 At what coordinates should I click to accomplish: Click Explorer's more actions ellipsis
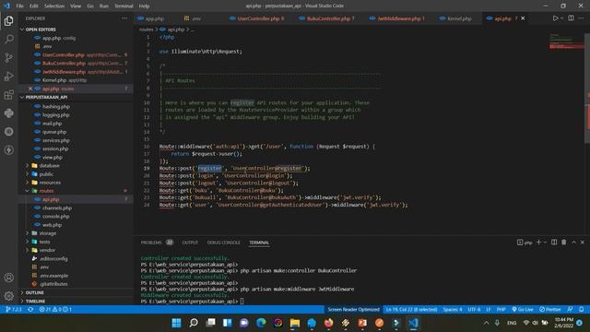coord(124,18)
